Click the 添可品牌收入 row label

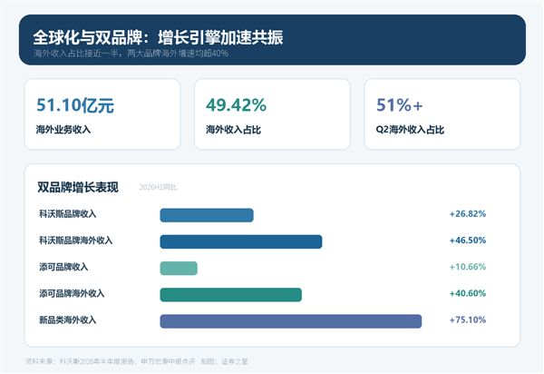click(63, 267)
